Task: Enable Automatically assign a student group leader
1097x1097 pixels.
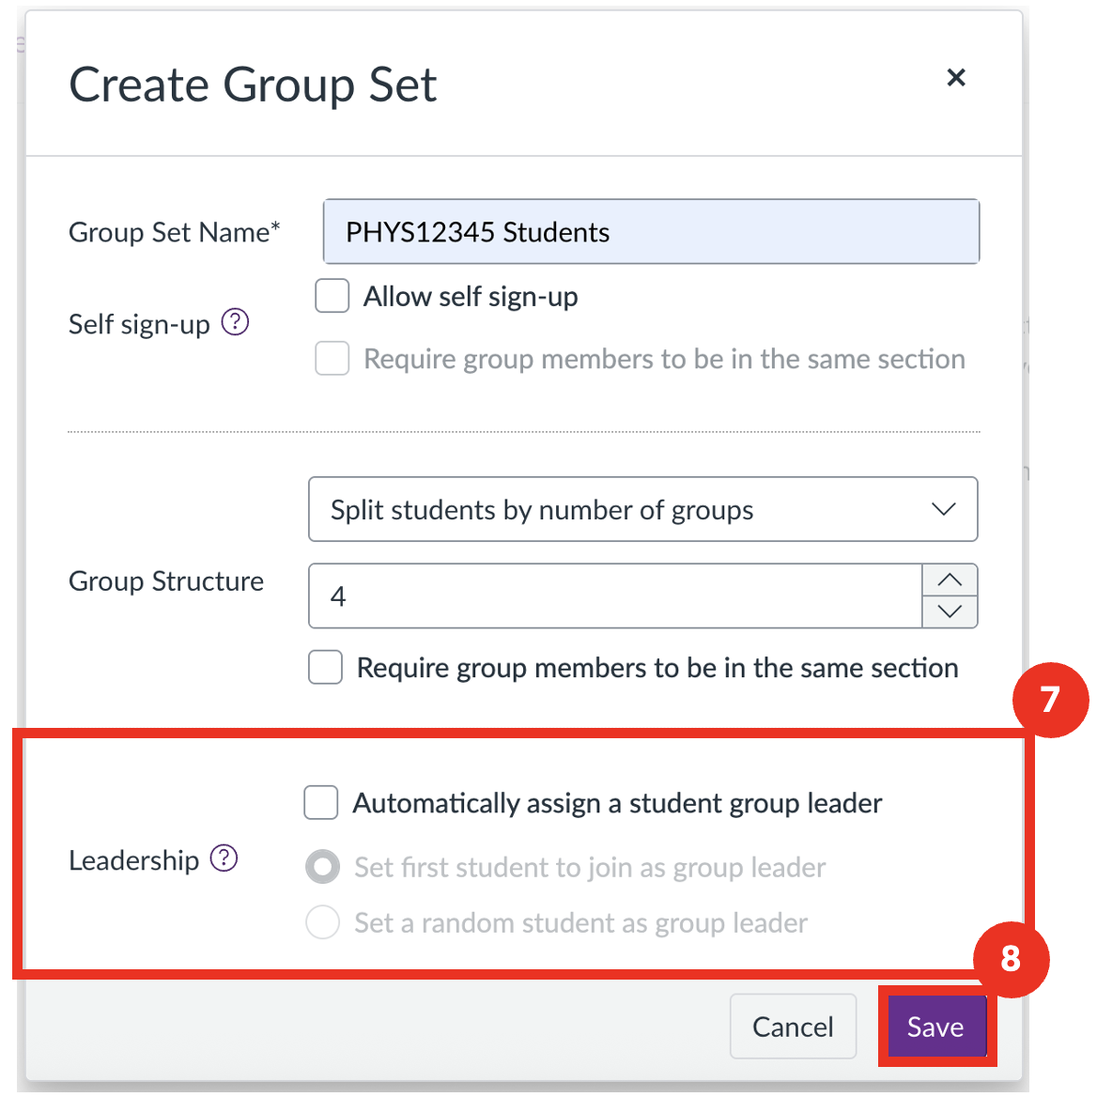Action: (320, 803)
